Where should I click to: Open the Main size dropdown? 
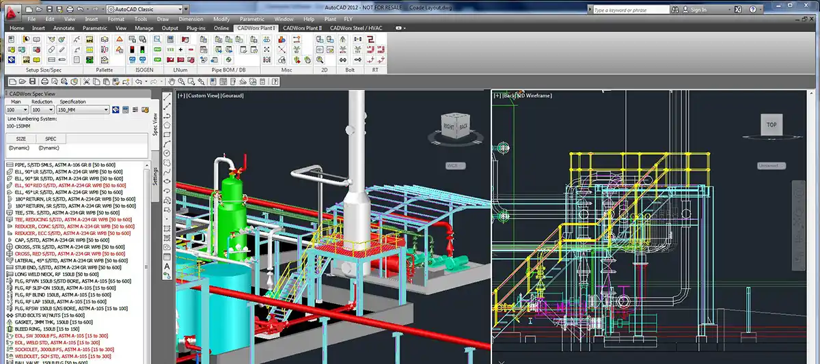tap(25, 110)
